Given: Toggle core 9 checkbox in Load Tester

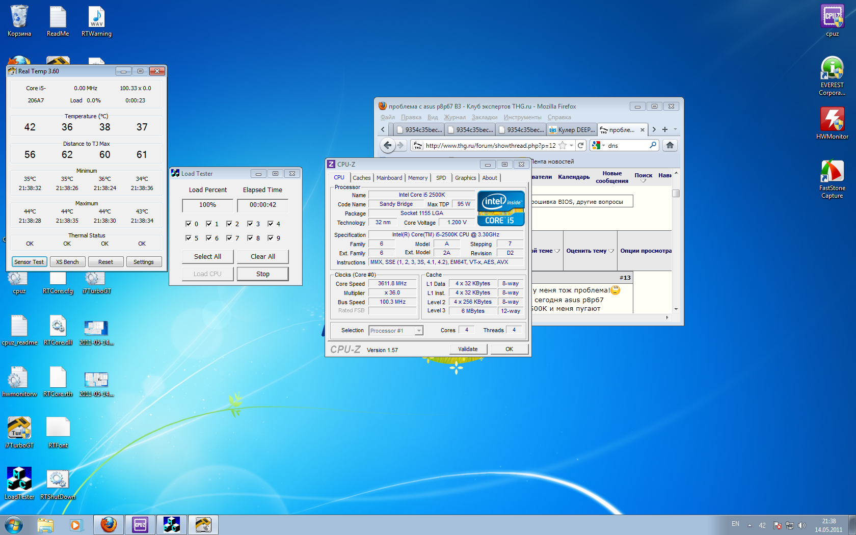Looking at the screenshot, I should 271,238.
